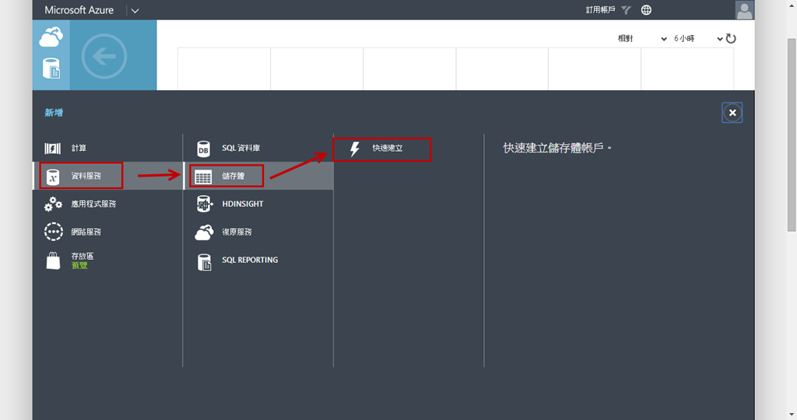Click the scrollbar down arrow

click(792, 416)
